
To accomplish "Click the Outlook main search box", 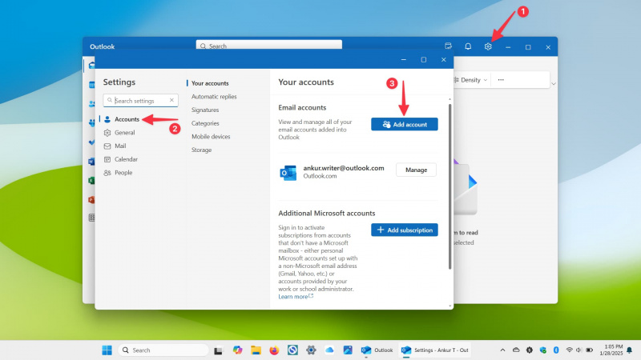I will pos(269,45).
